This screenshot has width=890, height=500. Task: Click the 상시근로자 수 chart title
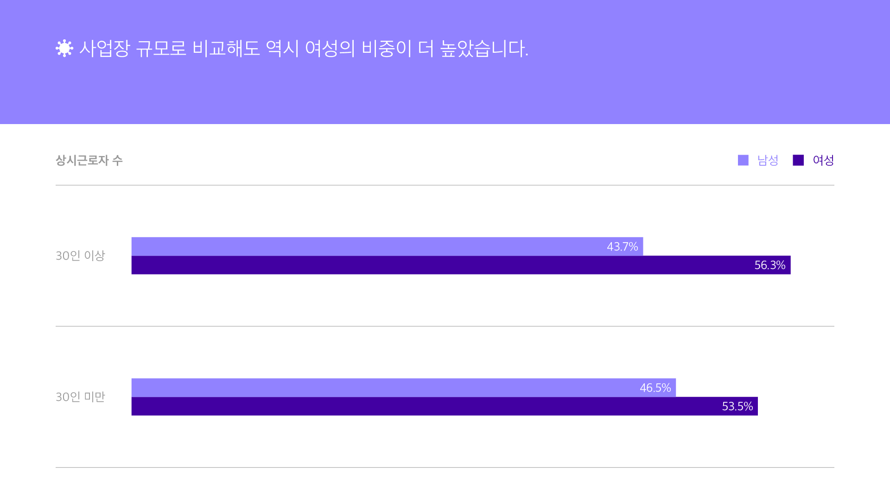pyautogui.click(x=89, y=160)
